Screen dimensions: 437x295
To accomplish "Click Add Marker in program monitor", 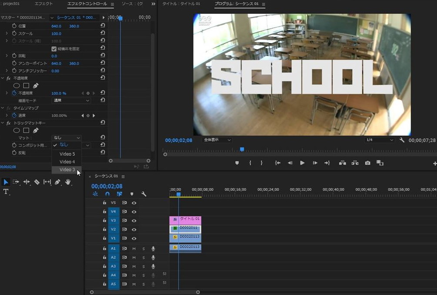I will (x=237, y=163).
